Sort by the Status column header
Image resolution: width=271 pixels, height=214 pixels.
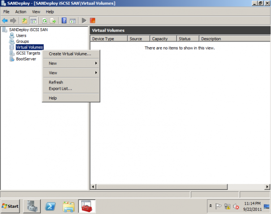[188, 38]
